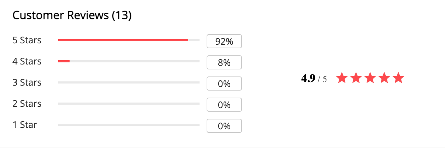Click the 4 Stars progress bar
This screenshot has width=445, height=148.
(x=129, y=61)
